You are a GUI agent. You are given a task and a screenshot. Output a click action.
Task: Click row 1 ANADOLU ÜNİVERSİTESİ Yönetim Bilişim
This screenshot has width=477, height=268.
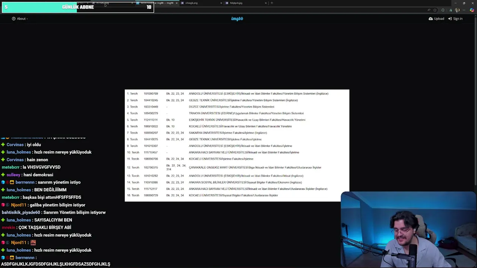point(259,93)
